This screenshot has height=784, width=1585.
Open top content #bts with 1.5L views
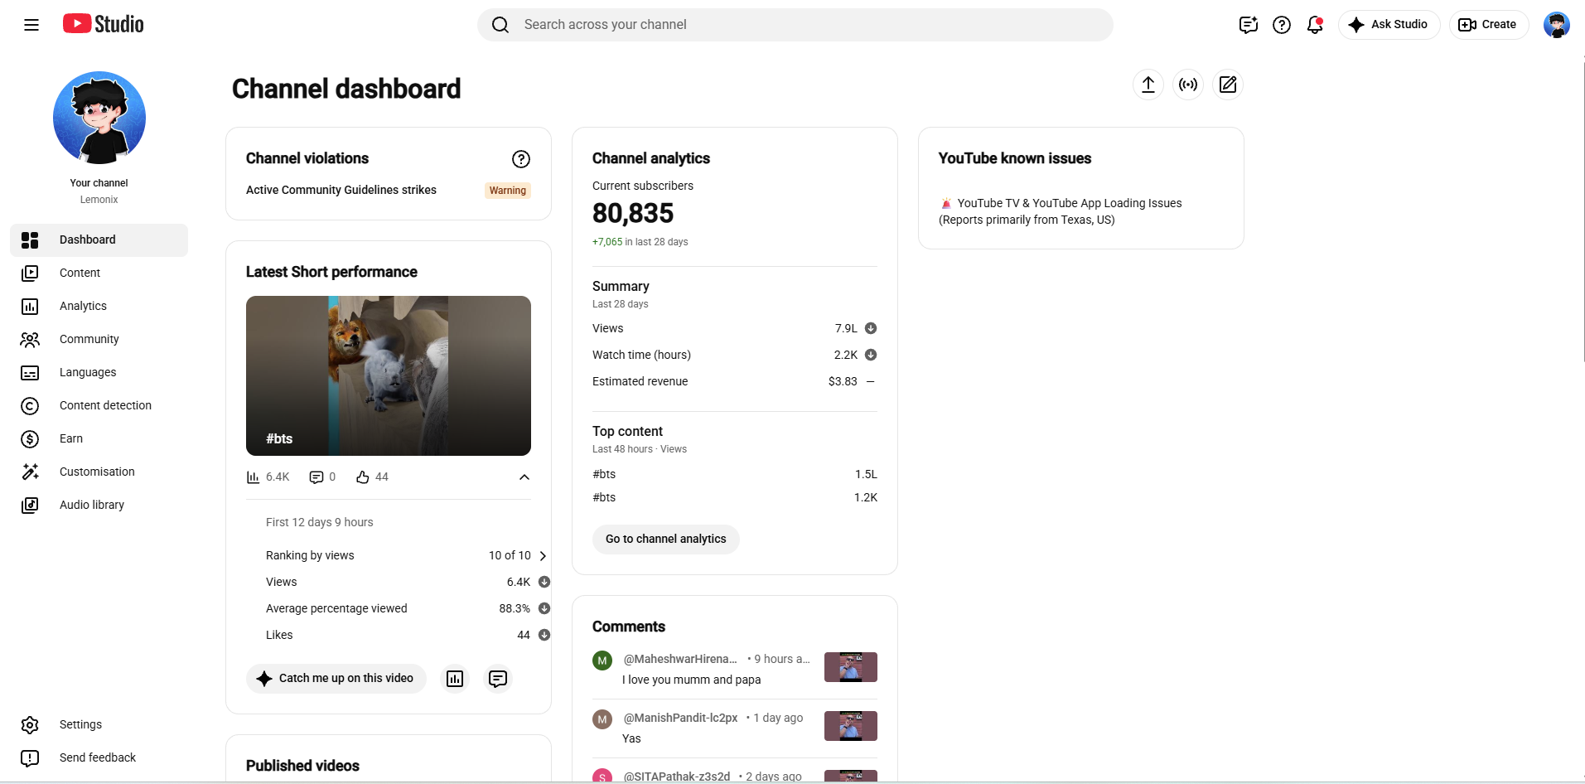point(735,474)
